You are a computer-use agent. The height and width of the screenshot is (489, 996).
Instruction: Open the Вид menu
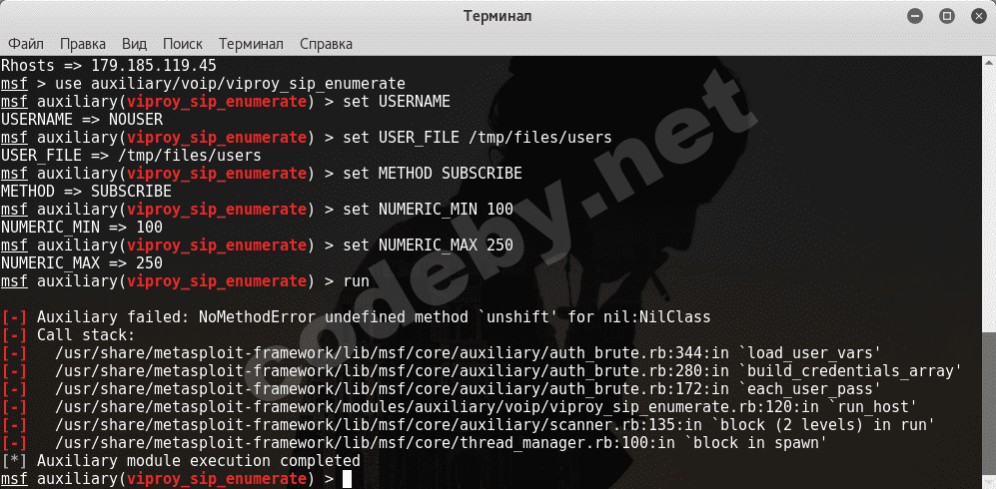click(x=134, y=44)
